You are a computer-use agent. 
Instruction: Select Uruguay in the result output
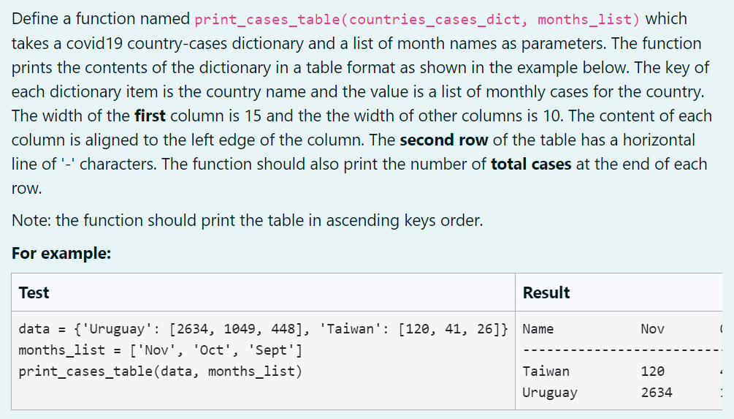550,392
